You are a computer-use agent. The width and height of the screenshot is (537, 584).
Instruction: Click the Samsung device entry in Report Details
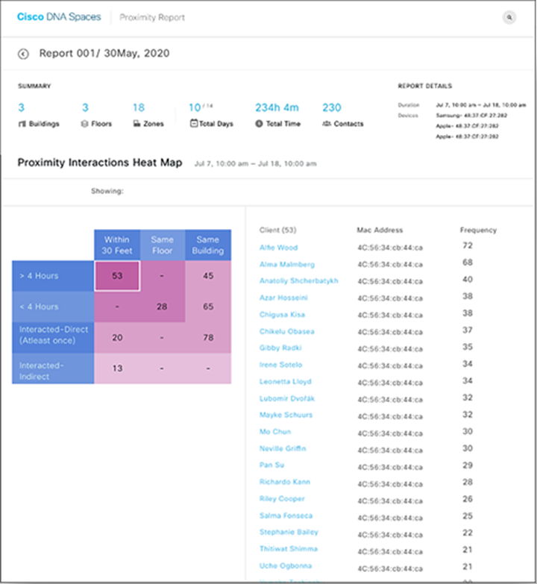[471, 115]
